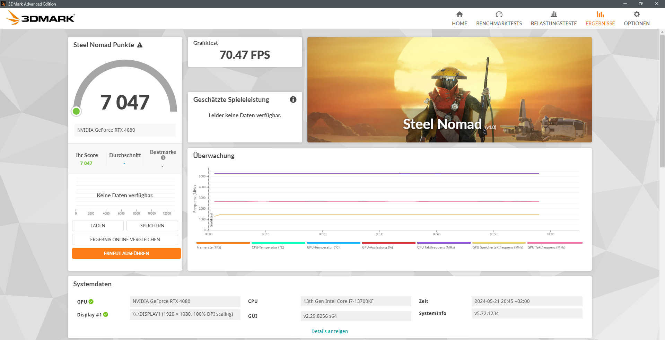This screenshot has height=340, width=665.
Task: Click the 70.47 FPS Grafiktest value
Action: pos(245,55)
